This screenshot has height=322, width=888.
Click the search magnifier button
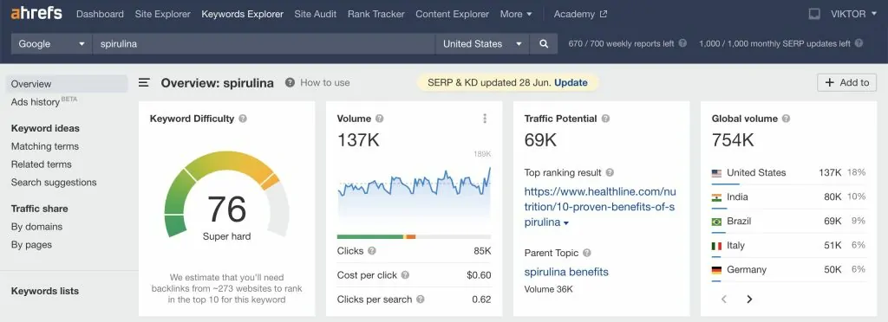(x=544, y=43)
